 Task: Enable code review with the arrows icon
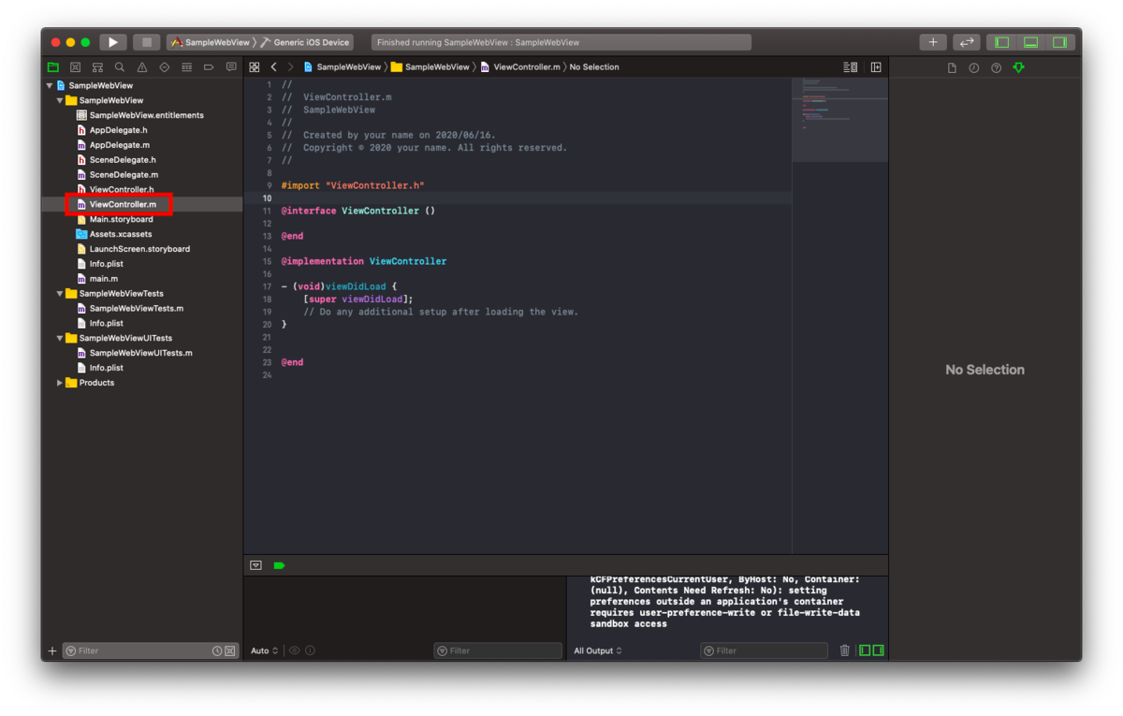point(967,42)
